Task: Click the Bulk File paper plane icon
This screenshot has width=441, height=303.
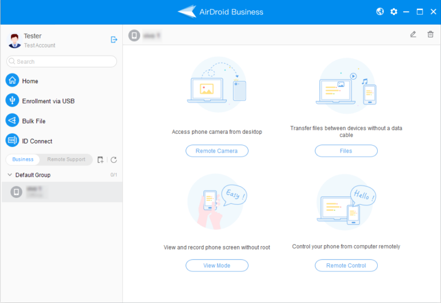Action: click(12, 121)
